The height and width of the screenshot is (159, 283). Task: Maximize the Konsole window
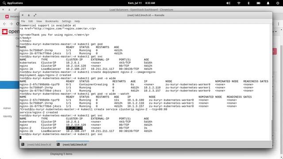tap(35, 15)
